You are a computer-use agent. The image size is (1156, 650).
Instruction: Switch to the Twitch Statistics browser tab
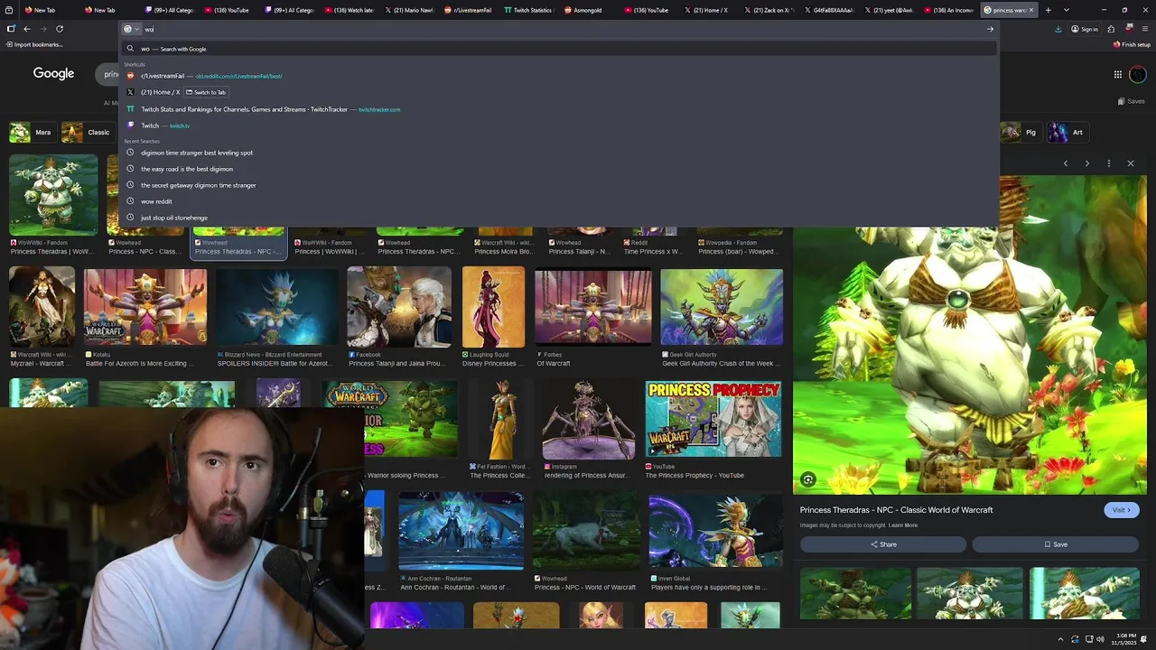coord(530,10)
